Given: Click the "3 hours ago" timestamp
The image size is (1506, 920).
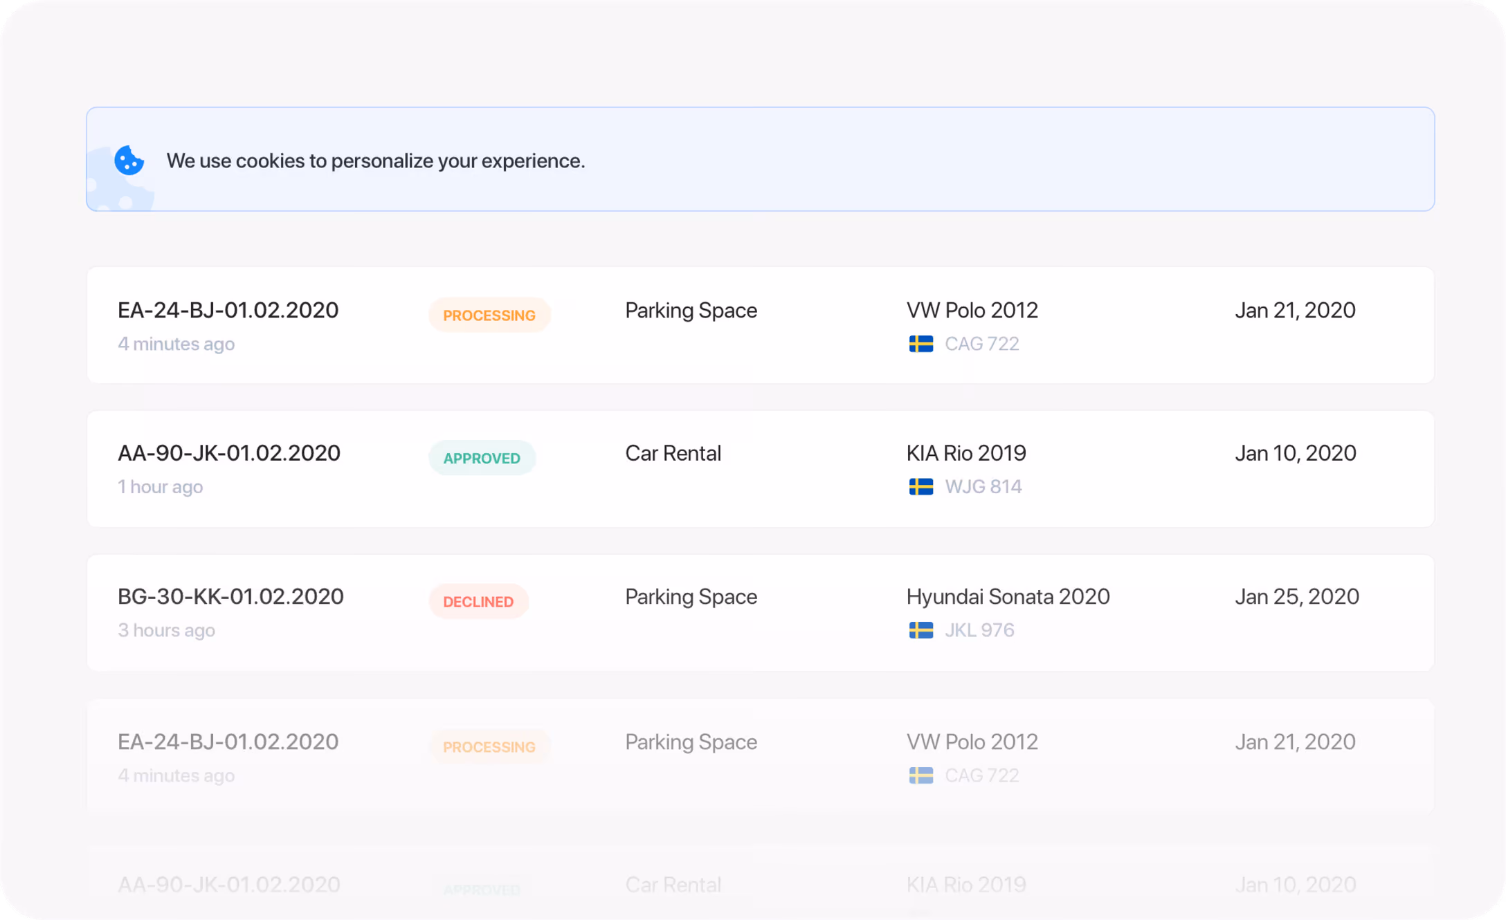Looking at the screenshot, I should pyautogui.click(x=166, y=630).
